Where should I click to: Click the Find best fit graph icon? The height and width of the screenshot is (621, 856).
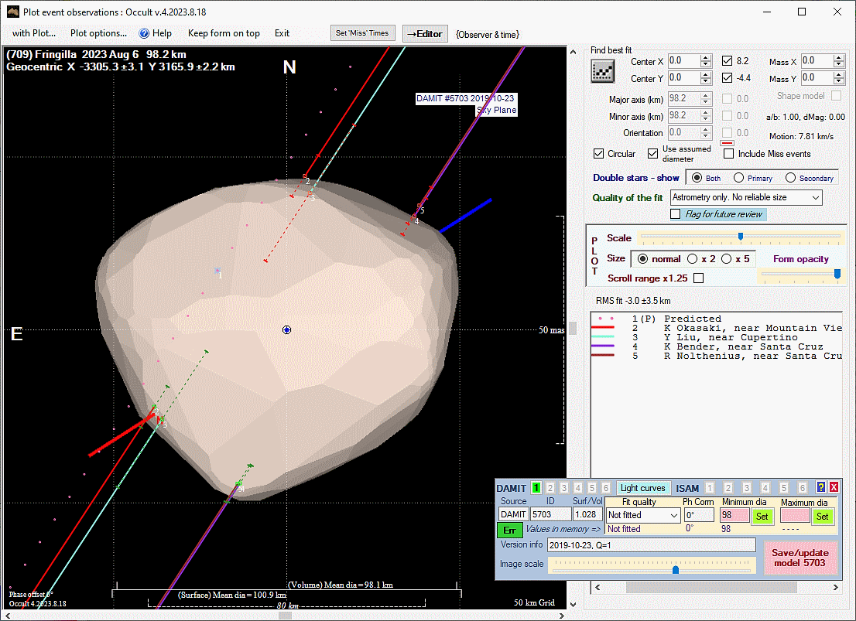[602, 72]
